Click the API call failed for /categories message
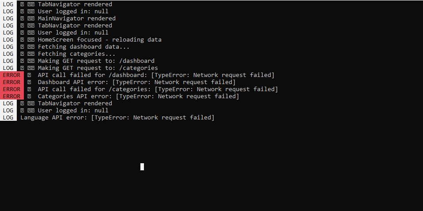The height and width of the screenshot is (211, 423). click(x=158, y=89)
